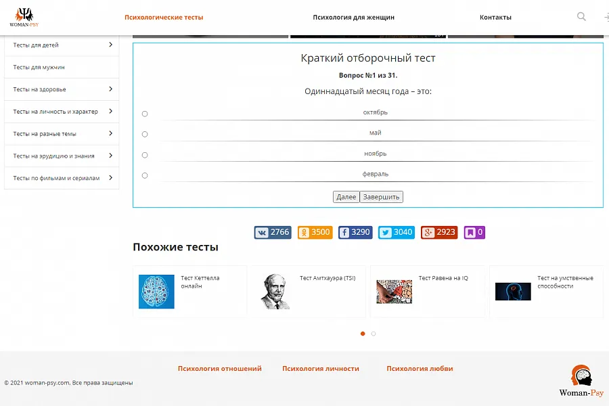The width and height of the screenshot is (609, 406).
Task: Open Тест Кеттелла онлайн link
Action: click(x=200, y=282)
